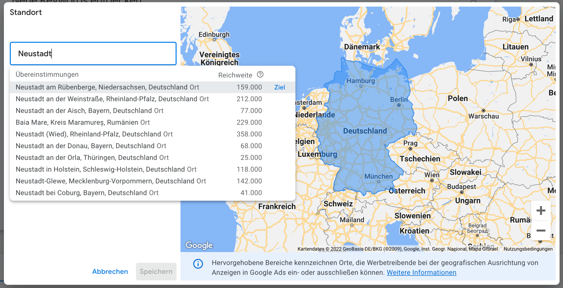
Task: Click Hamburg on the map
Action: tap(361, 81)
